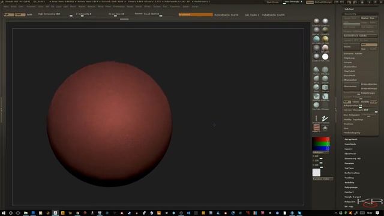Open Windows Task View

coord(18,213)
